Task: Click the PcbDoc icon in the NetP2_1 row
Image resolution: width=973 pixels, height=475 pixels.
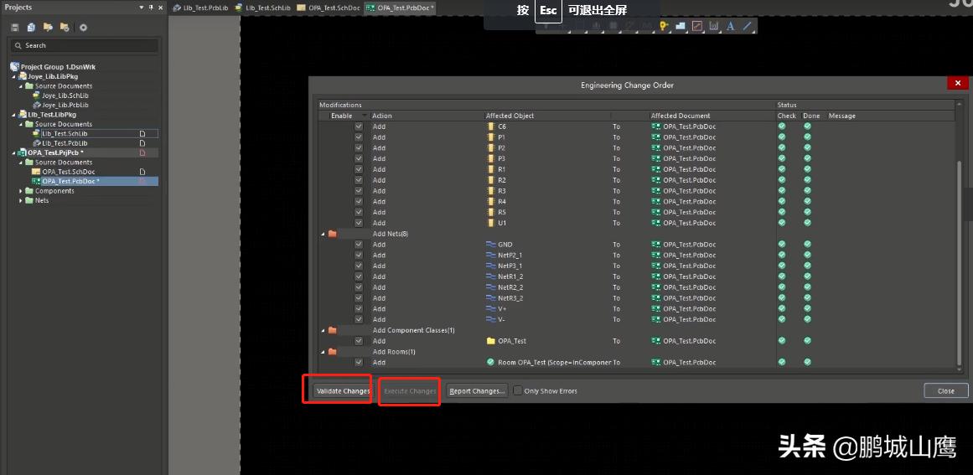Action: tap(656, 255)
